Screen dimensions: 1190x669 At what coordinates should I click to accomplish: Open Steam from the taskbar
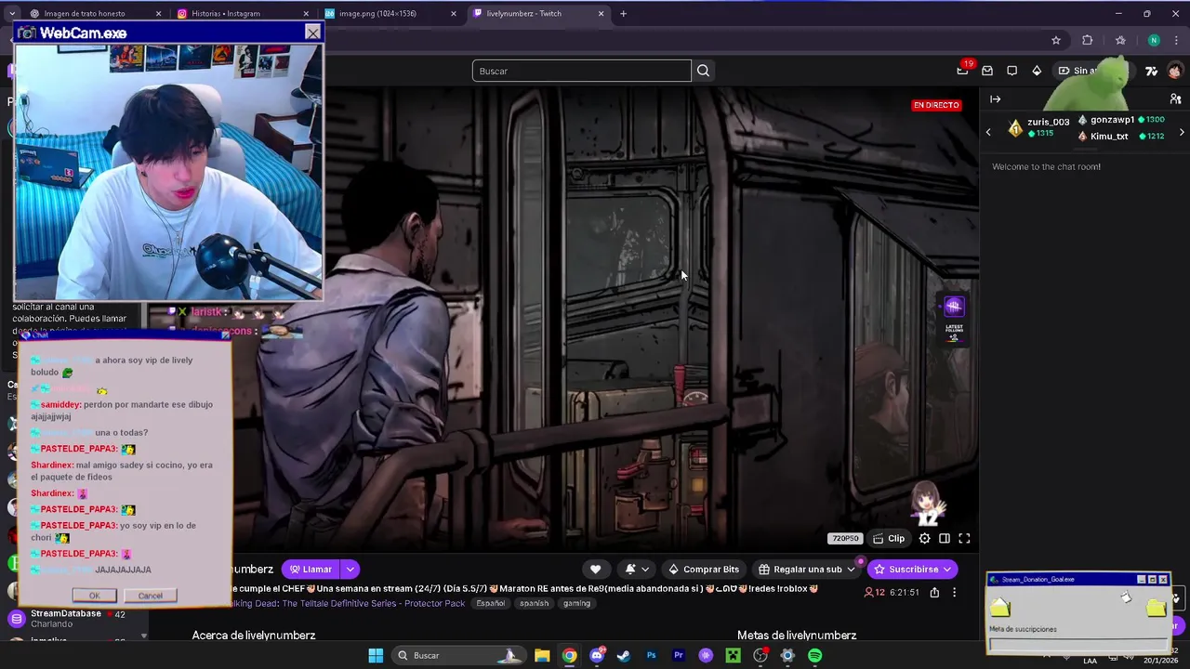[x=624, y=655]
